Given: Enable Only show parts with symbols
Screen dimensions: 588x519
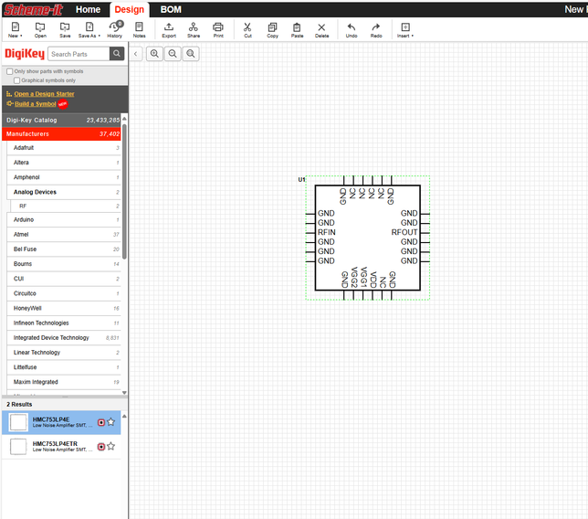Looking at the screenshot, I should (x=10, y=71).
